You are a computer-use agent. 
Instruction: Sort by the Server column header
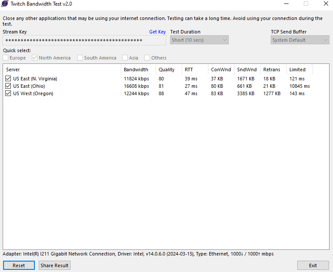62,70
